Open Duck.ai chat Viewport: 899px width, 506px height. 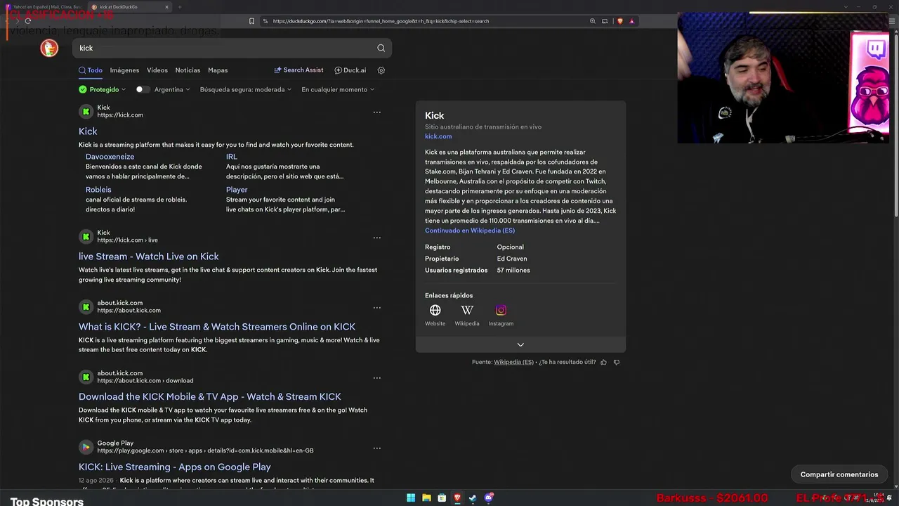(350, 70)
